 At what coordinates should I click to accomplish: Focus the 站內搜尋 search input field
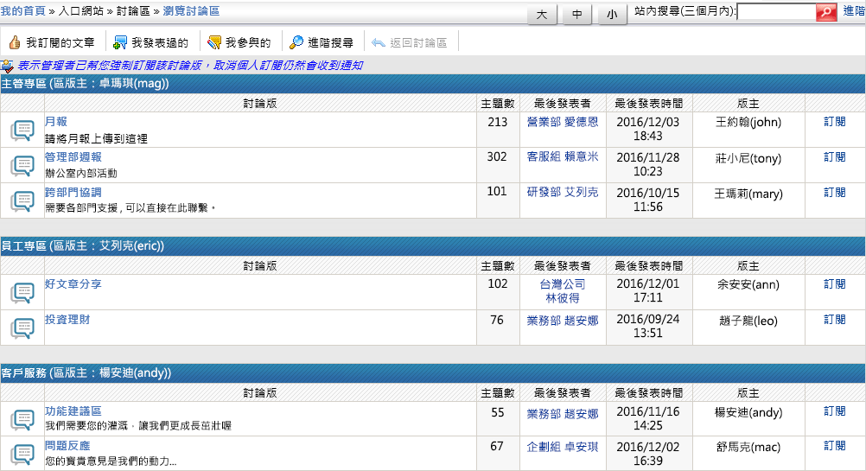coord(776,12)
